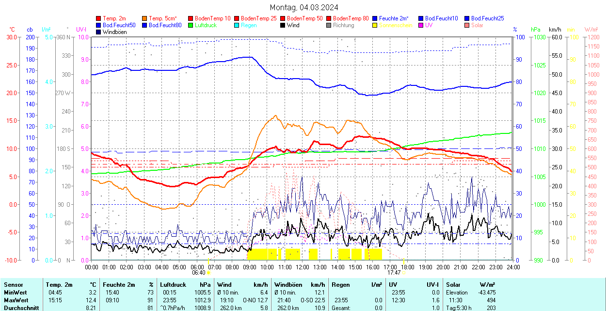The image size is (606, 311).
Task: Click the 'Bod.Feucht25' legend label
Action: [487, 18]
